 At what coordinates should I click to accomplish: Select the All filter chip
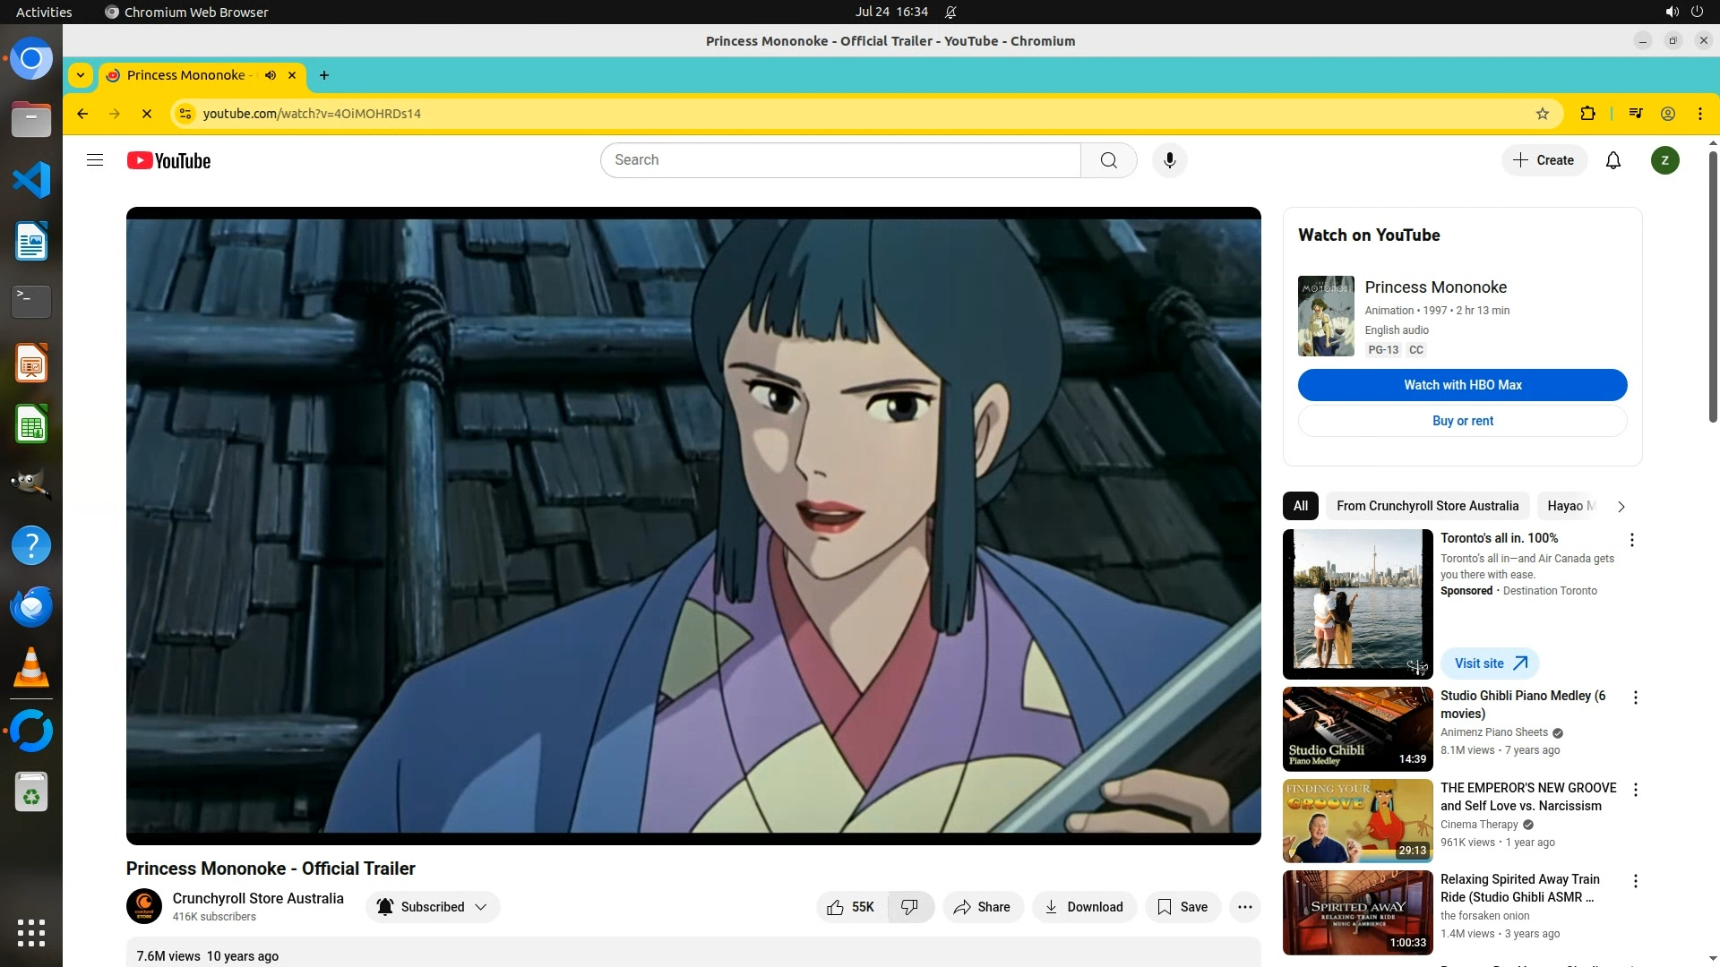(1300, 506)
